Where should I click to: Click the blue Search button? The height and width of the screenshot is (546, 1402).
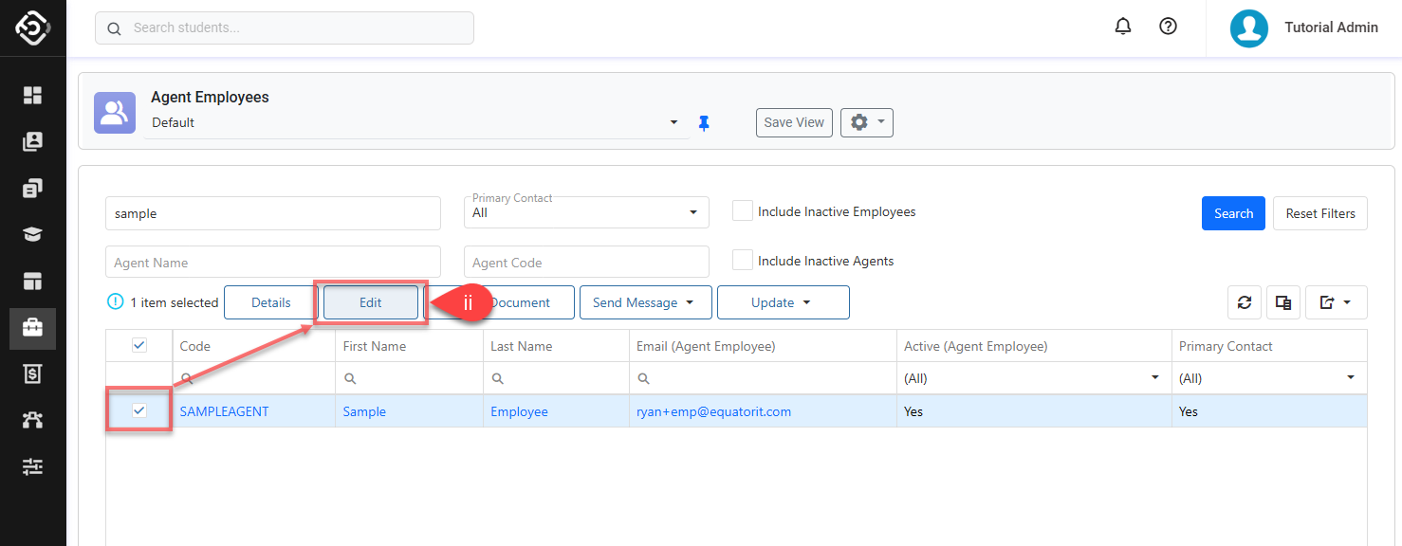(x=1233, y=213)
